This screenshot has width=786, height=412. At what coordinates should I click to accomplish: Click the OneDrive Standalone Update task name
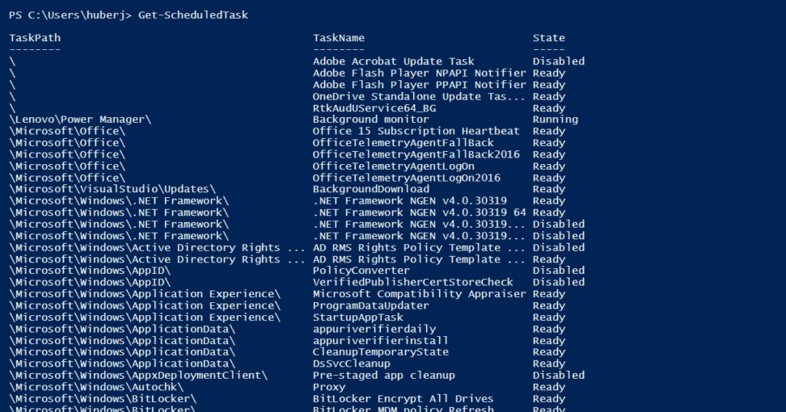click(419, 96)
